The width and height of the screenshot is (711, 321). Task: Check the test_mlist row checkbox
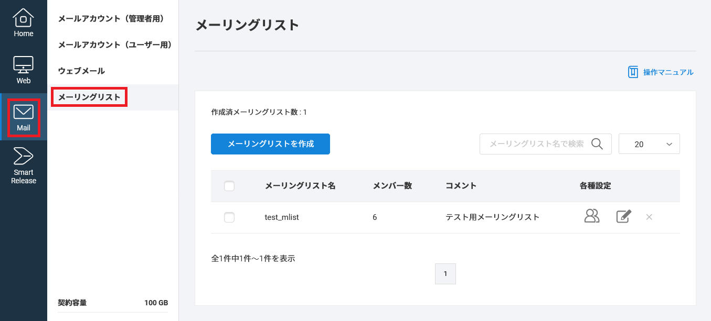coord(229,217)
